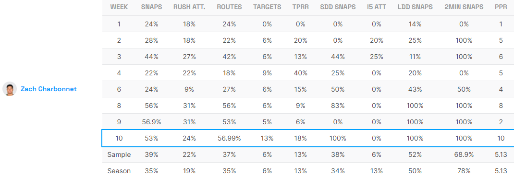
Task: Open the Zach Charbonnet player link
Action: pyautogui.click(x=49, y=89)
